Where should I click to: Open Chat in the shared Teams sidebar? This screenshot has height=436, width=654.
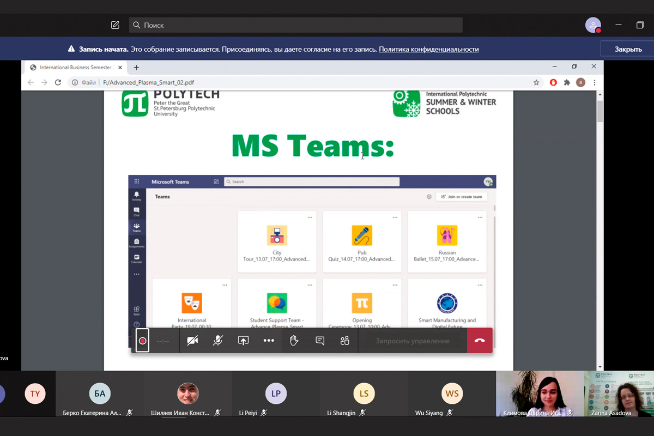[136, 212]
